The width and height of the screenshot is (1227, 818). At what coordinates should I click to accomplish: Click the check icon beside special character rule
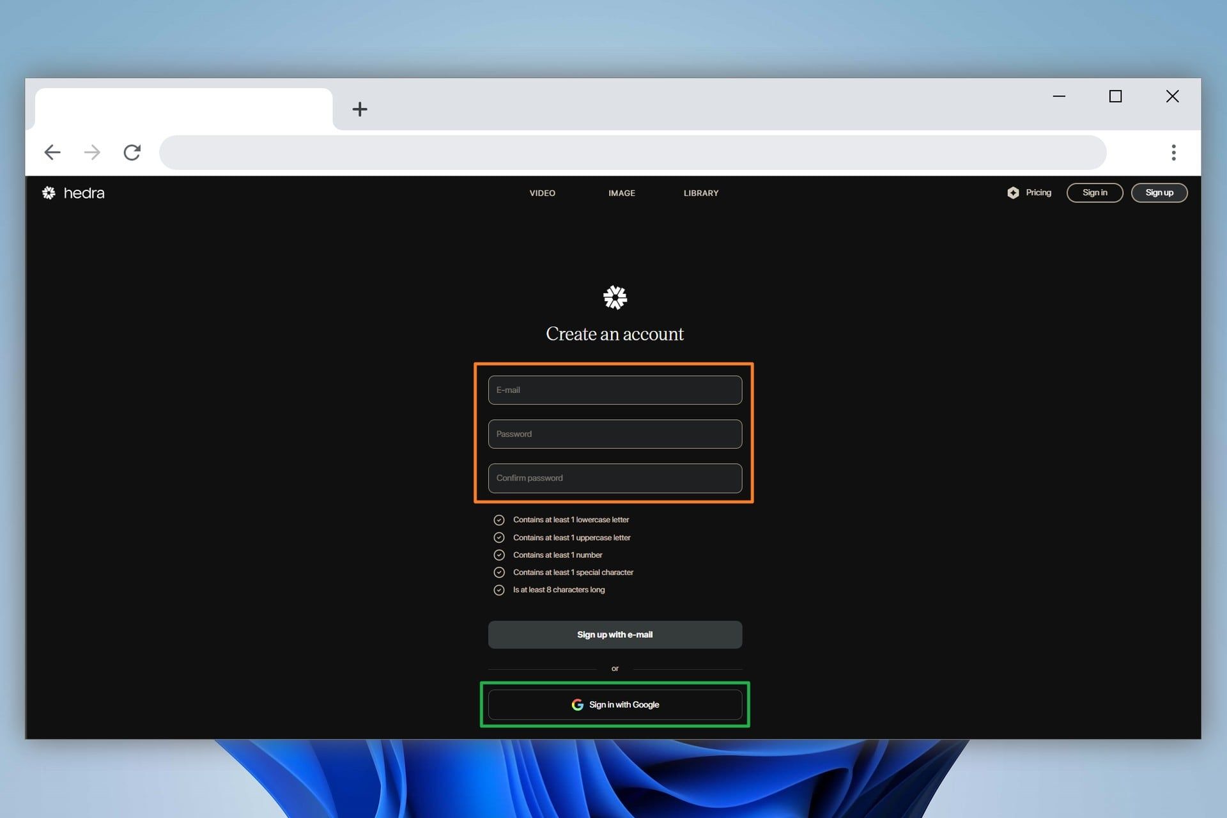click(499, 573)
